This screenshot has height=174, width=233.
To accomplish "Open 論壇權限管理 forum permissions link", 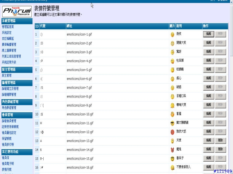I will (9, 95).
